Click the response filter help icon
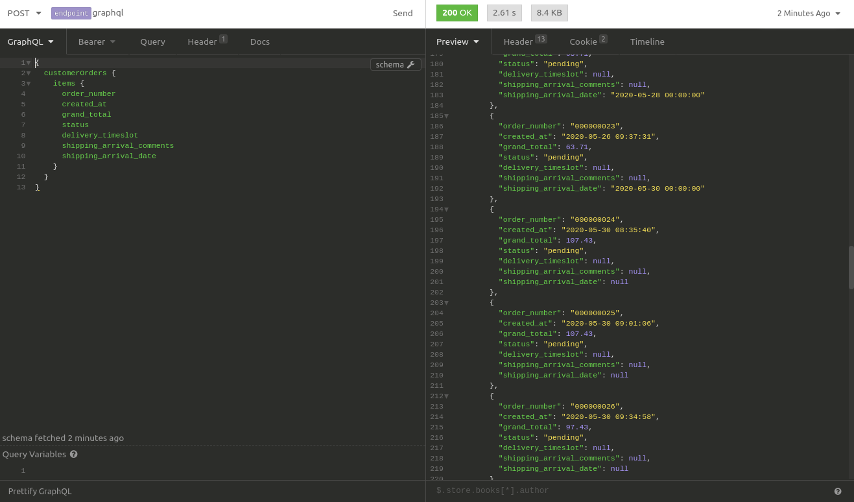Viewport: 854px width, 502px height. coord(838,492)
